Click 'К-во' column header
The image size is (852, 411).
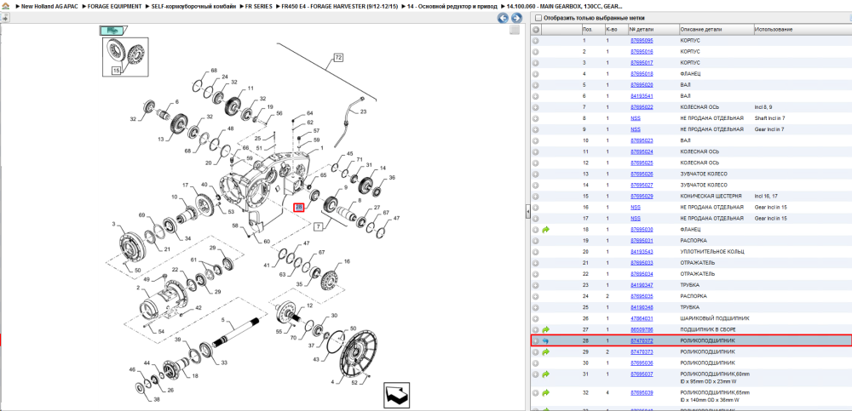616,29
